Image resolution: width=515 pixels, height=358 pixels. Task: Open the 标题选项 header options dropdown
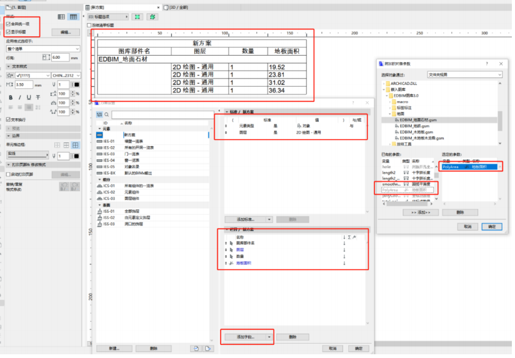tap(108, 17)
